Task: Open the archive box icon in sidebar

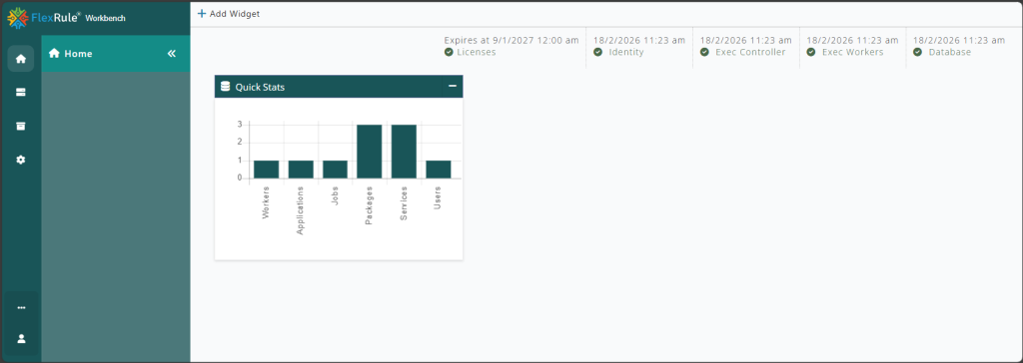Action: [21, 126]
